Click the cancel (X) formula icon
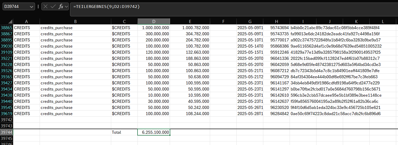This screenshot has height=145, width=398. point(46,7)
